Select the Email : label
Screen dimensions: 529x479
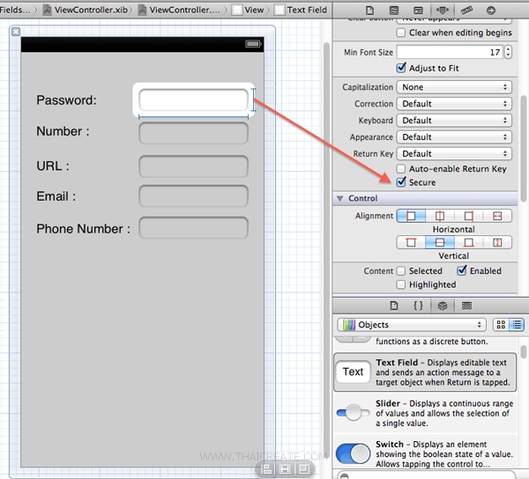click(x=56, y=196)
